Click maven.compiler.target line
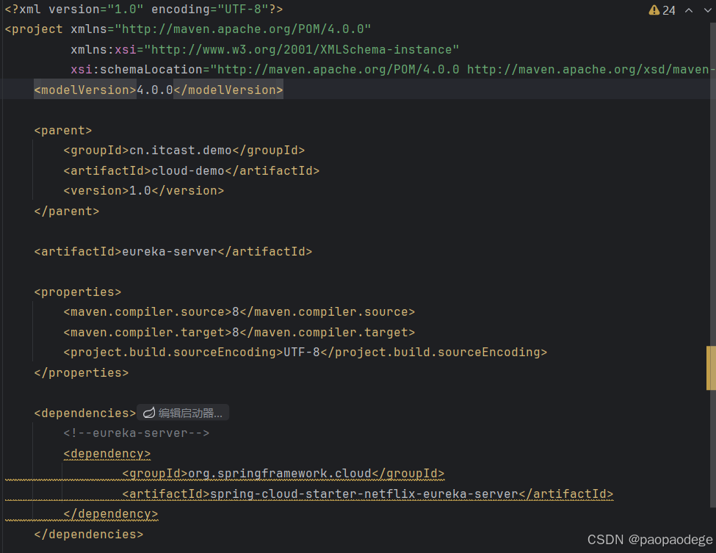This screenshot has width=716, height=553. click(239, 332)
